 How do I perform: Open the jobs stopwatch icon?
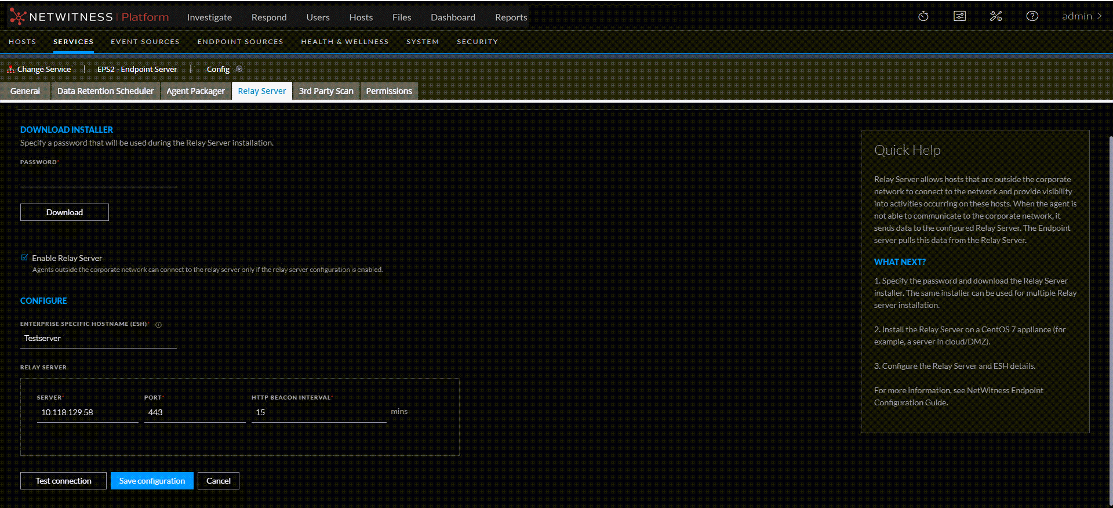tap(923, 16)
